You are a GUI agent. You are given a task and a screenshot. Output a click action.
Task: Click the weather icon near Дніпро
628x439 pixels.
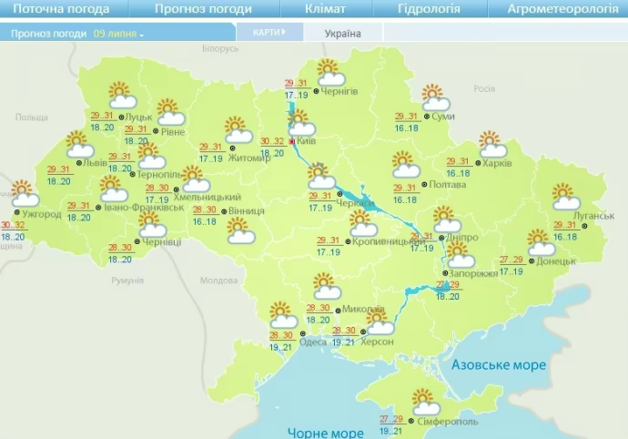coord(446,219)
